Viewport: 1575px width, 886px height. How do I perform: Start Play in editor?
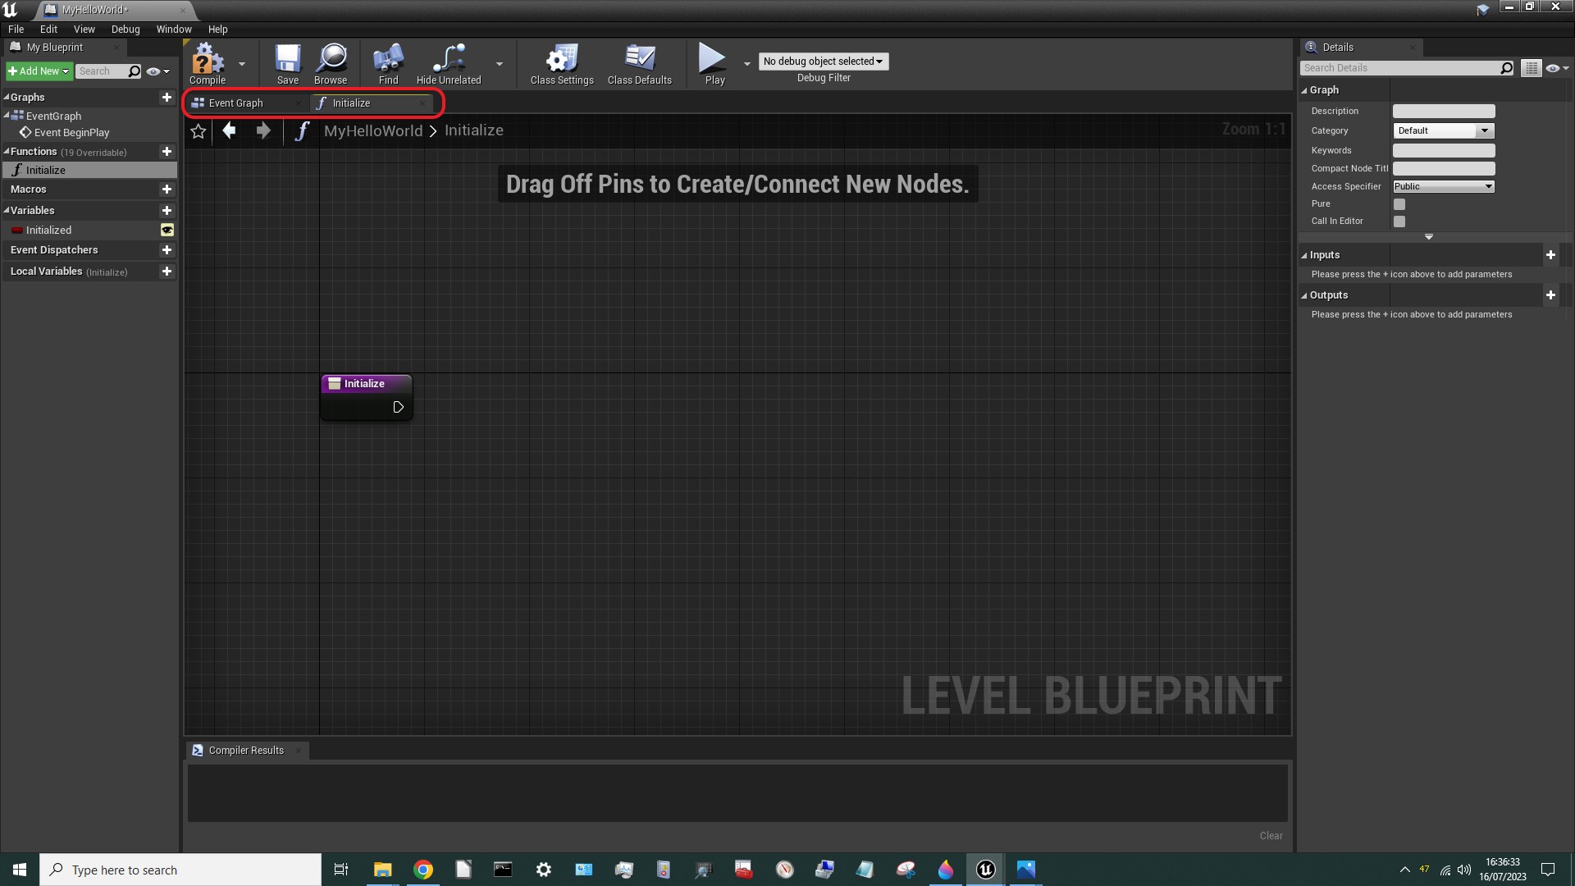click(x=714, y=64)
